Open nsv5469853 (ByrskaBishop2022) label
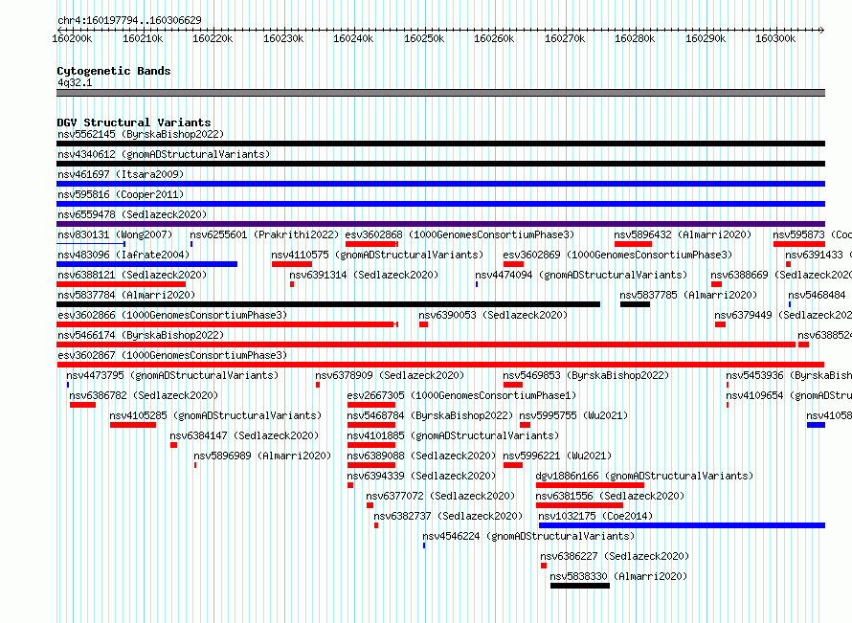Screen dimensions: 852x623 pos(586,375)
